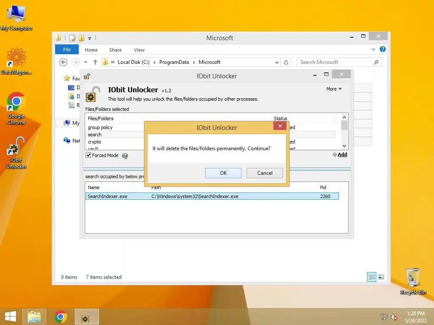Viewport: 434px width, 325px height.
Task: Click the large IObit Unlocker logo
Action: pyautogui.click(x=93, y=94)
